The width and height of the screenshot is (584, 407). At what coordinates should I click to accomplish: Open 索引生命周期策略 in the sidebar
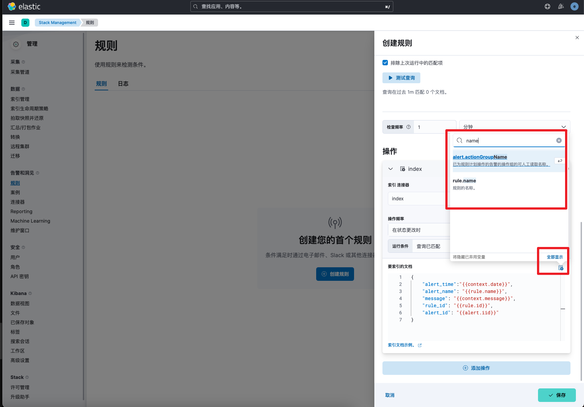tap(29, 109)
